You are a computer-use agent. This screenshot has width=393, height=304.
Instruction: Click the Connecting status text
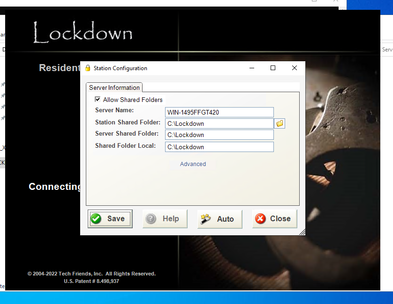point(54,187)
